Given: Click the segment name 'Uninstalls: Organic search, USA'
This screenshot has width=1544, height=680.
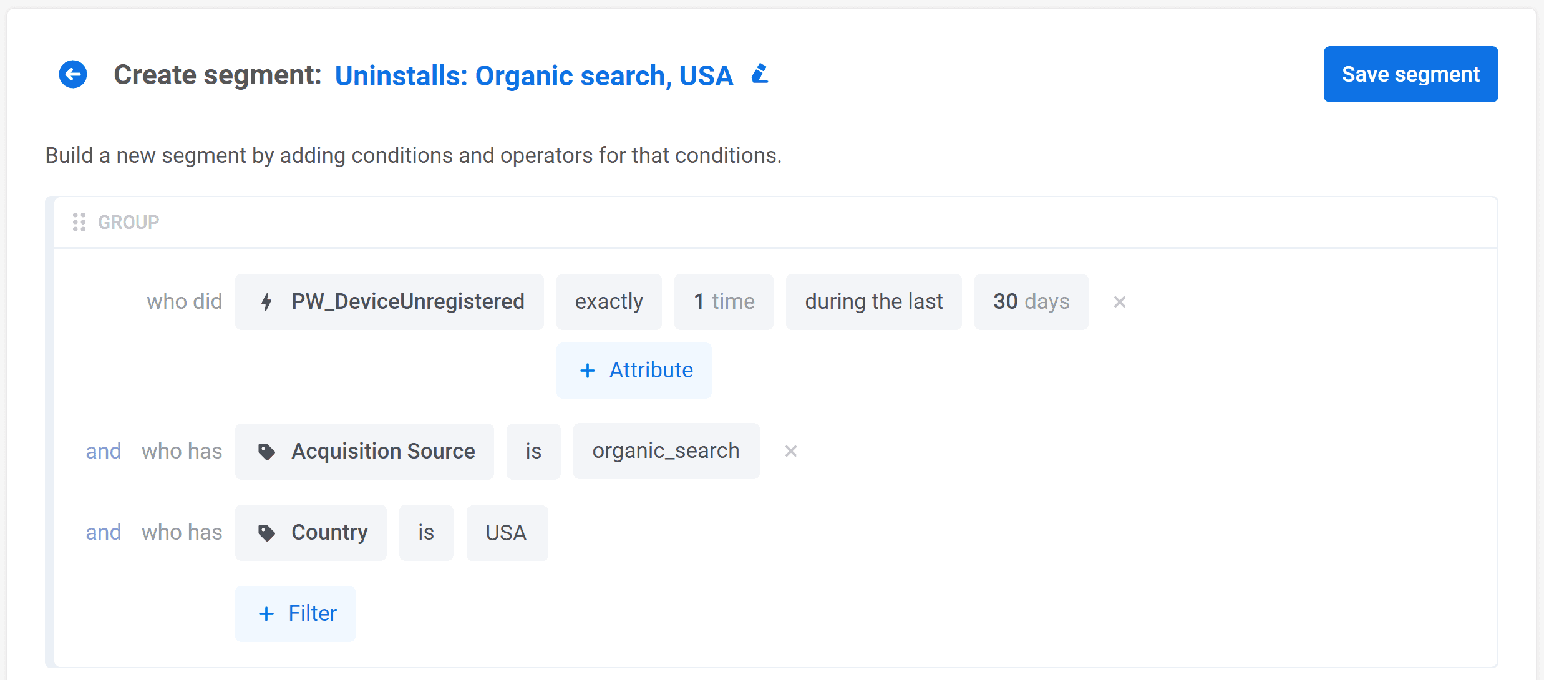Looking at the screenshot, I should pyautogui.click(x=534, y=76).
